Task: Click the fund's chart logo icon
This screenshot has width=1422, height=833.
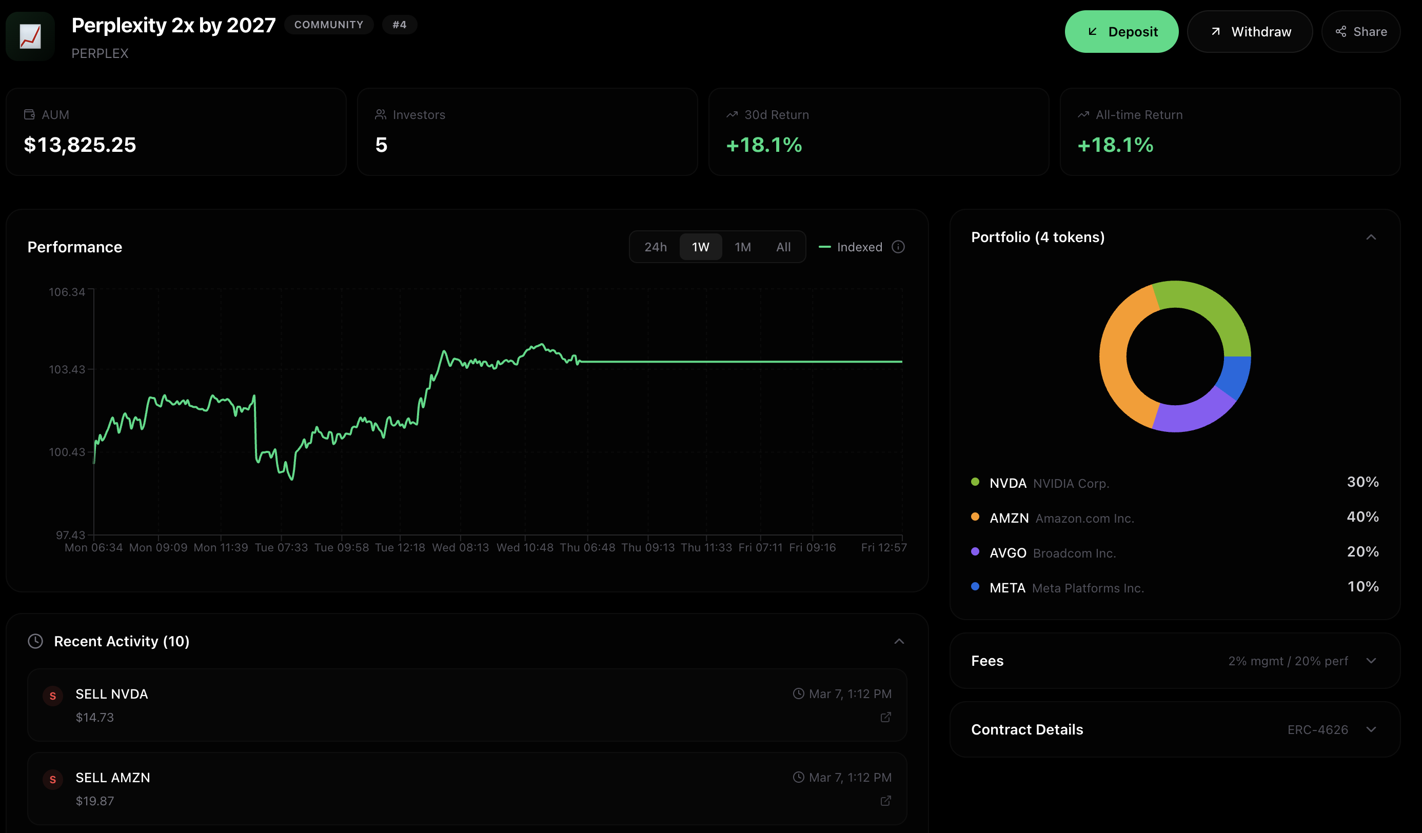Action: click(30, 36)
